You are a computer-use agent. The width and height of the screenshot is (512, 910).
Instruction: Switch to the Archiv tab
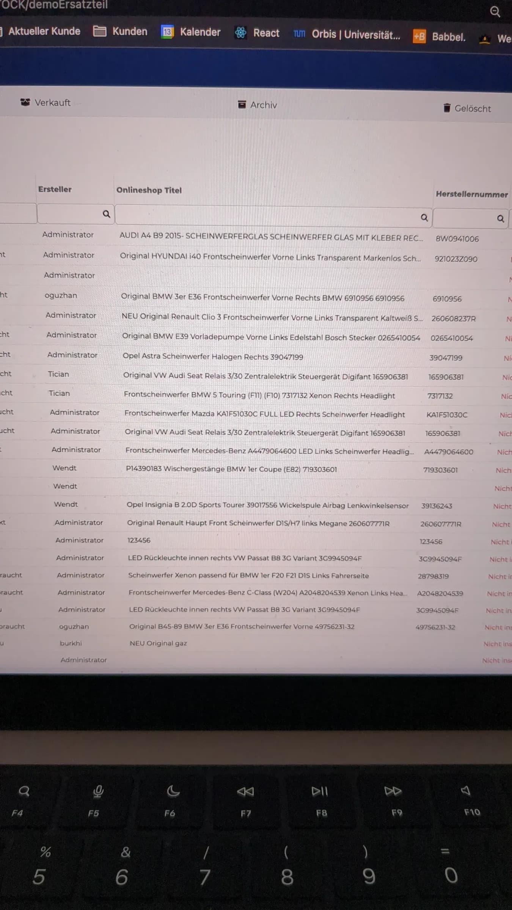tap(257, 105)
